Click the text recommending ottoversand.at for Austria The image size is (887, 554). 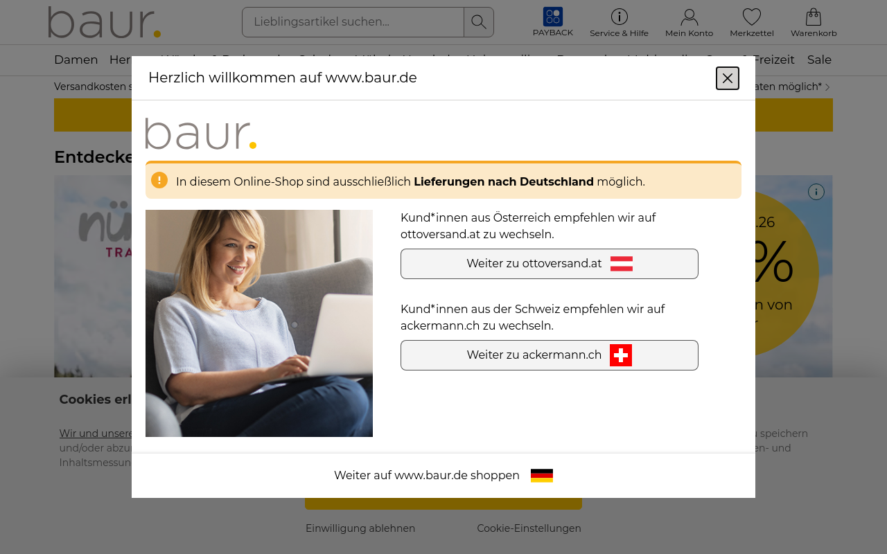[528, 226]
